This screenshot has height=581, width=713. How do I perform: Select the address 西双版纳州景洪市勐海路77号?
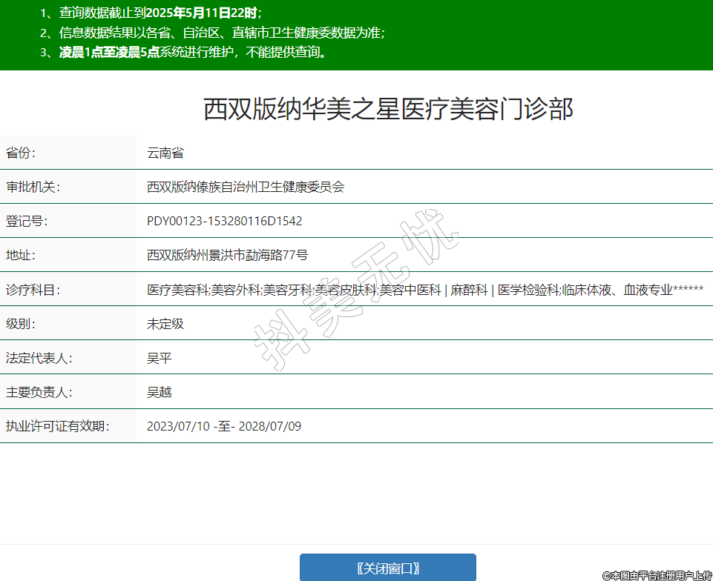click(x=227, y=256)
